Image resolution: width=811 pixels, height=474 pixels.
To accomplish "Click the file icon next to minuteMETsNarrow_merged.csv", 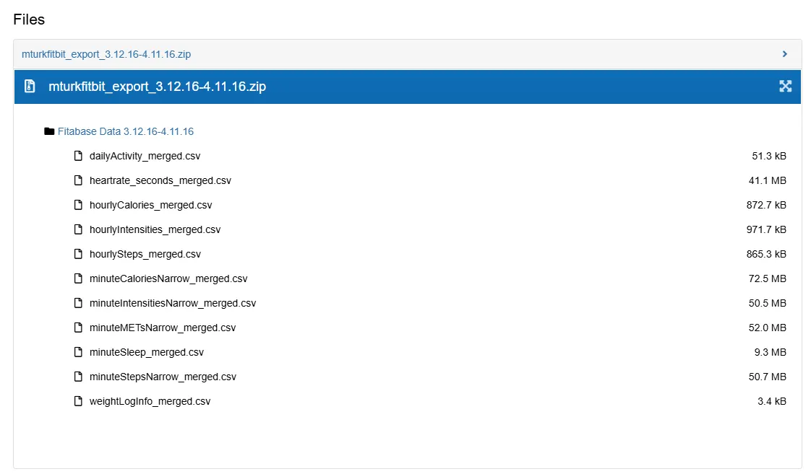I will pyautogui.click(x=78, y=328).
